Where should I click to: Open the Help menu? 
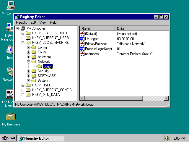(x=53, y=22)
